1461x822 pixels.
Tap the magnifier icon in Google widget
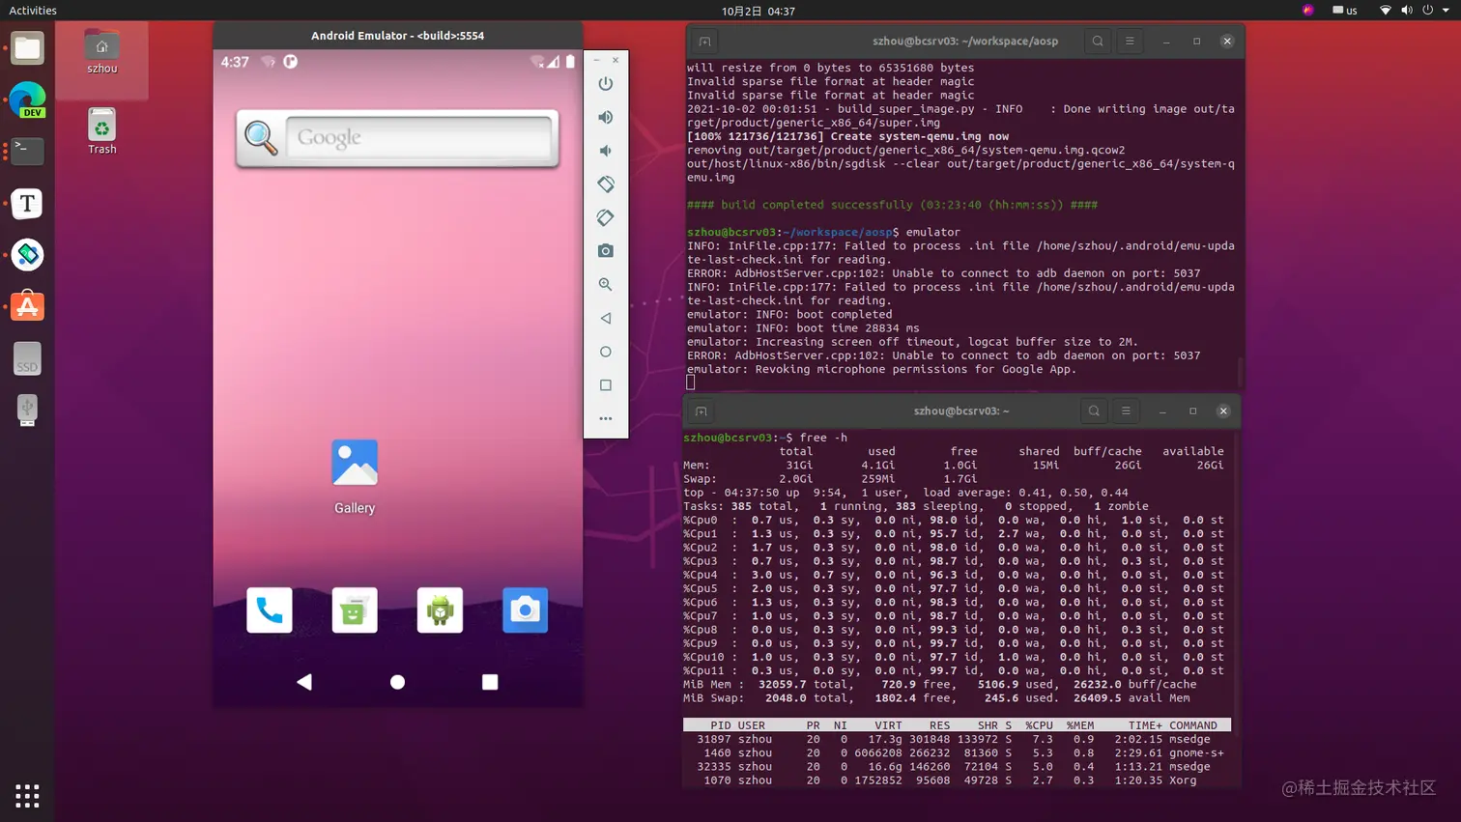point(261,138)
